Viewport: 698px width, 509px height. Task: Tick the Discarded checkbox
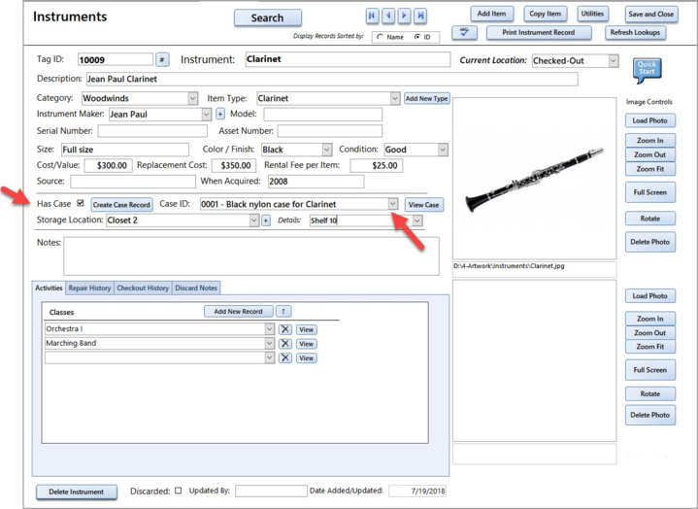point(178,491)
